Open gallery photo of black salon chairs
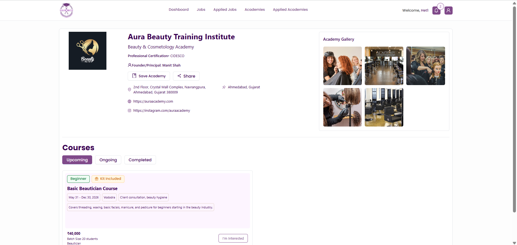517x245 pixels. (384, 107)
